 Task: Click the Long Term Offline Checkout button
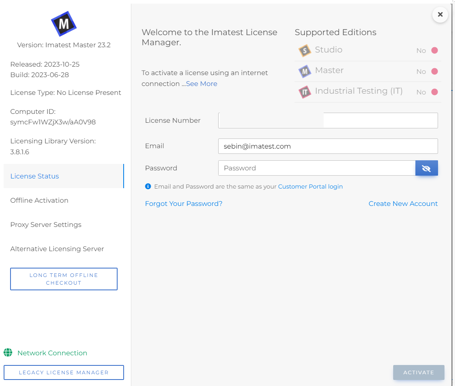[x=64, y=279]
